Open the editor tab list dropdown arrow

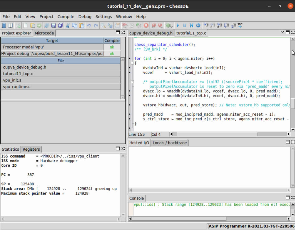tap(282, 32)
